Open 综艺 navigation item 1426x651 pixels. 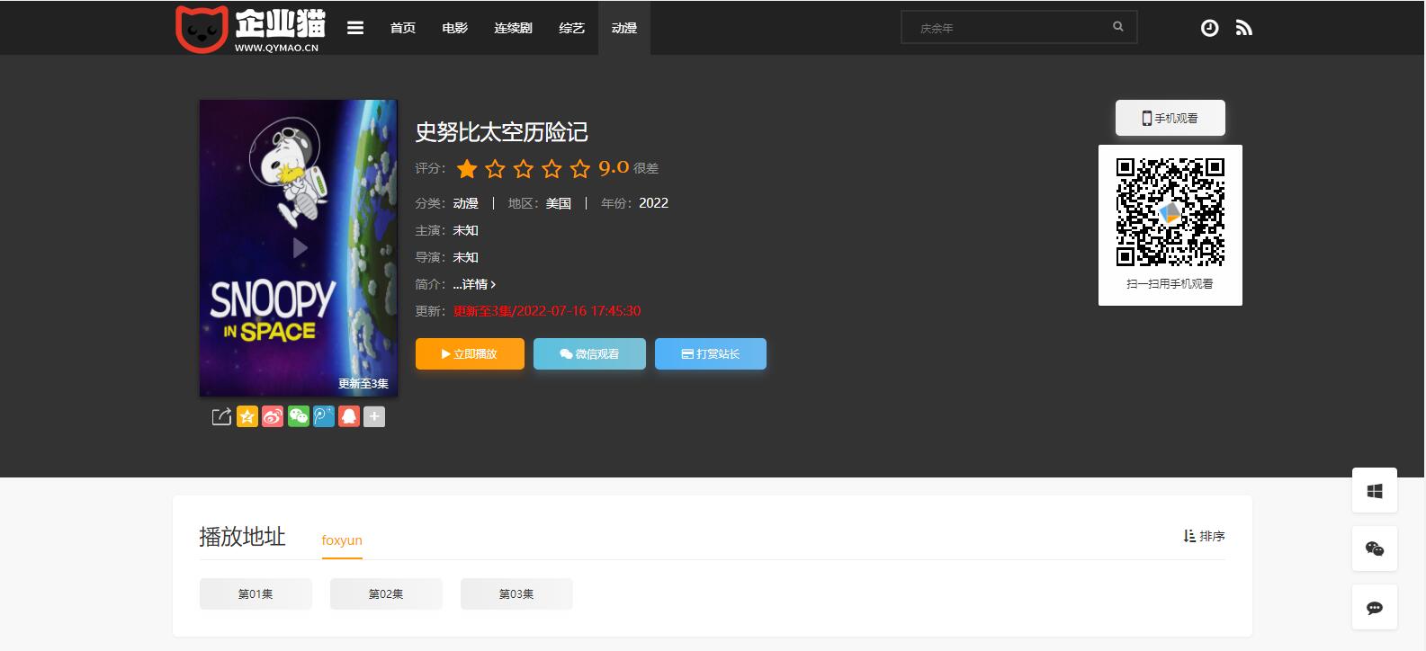[571, 28]
